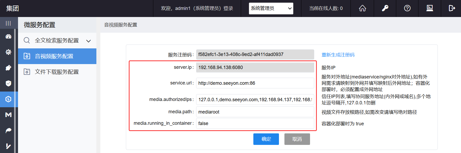The image size is (461, 153).
Task: Click the 容器化部署时为 true hint
Action: (343, 124)
